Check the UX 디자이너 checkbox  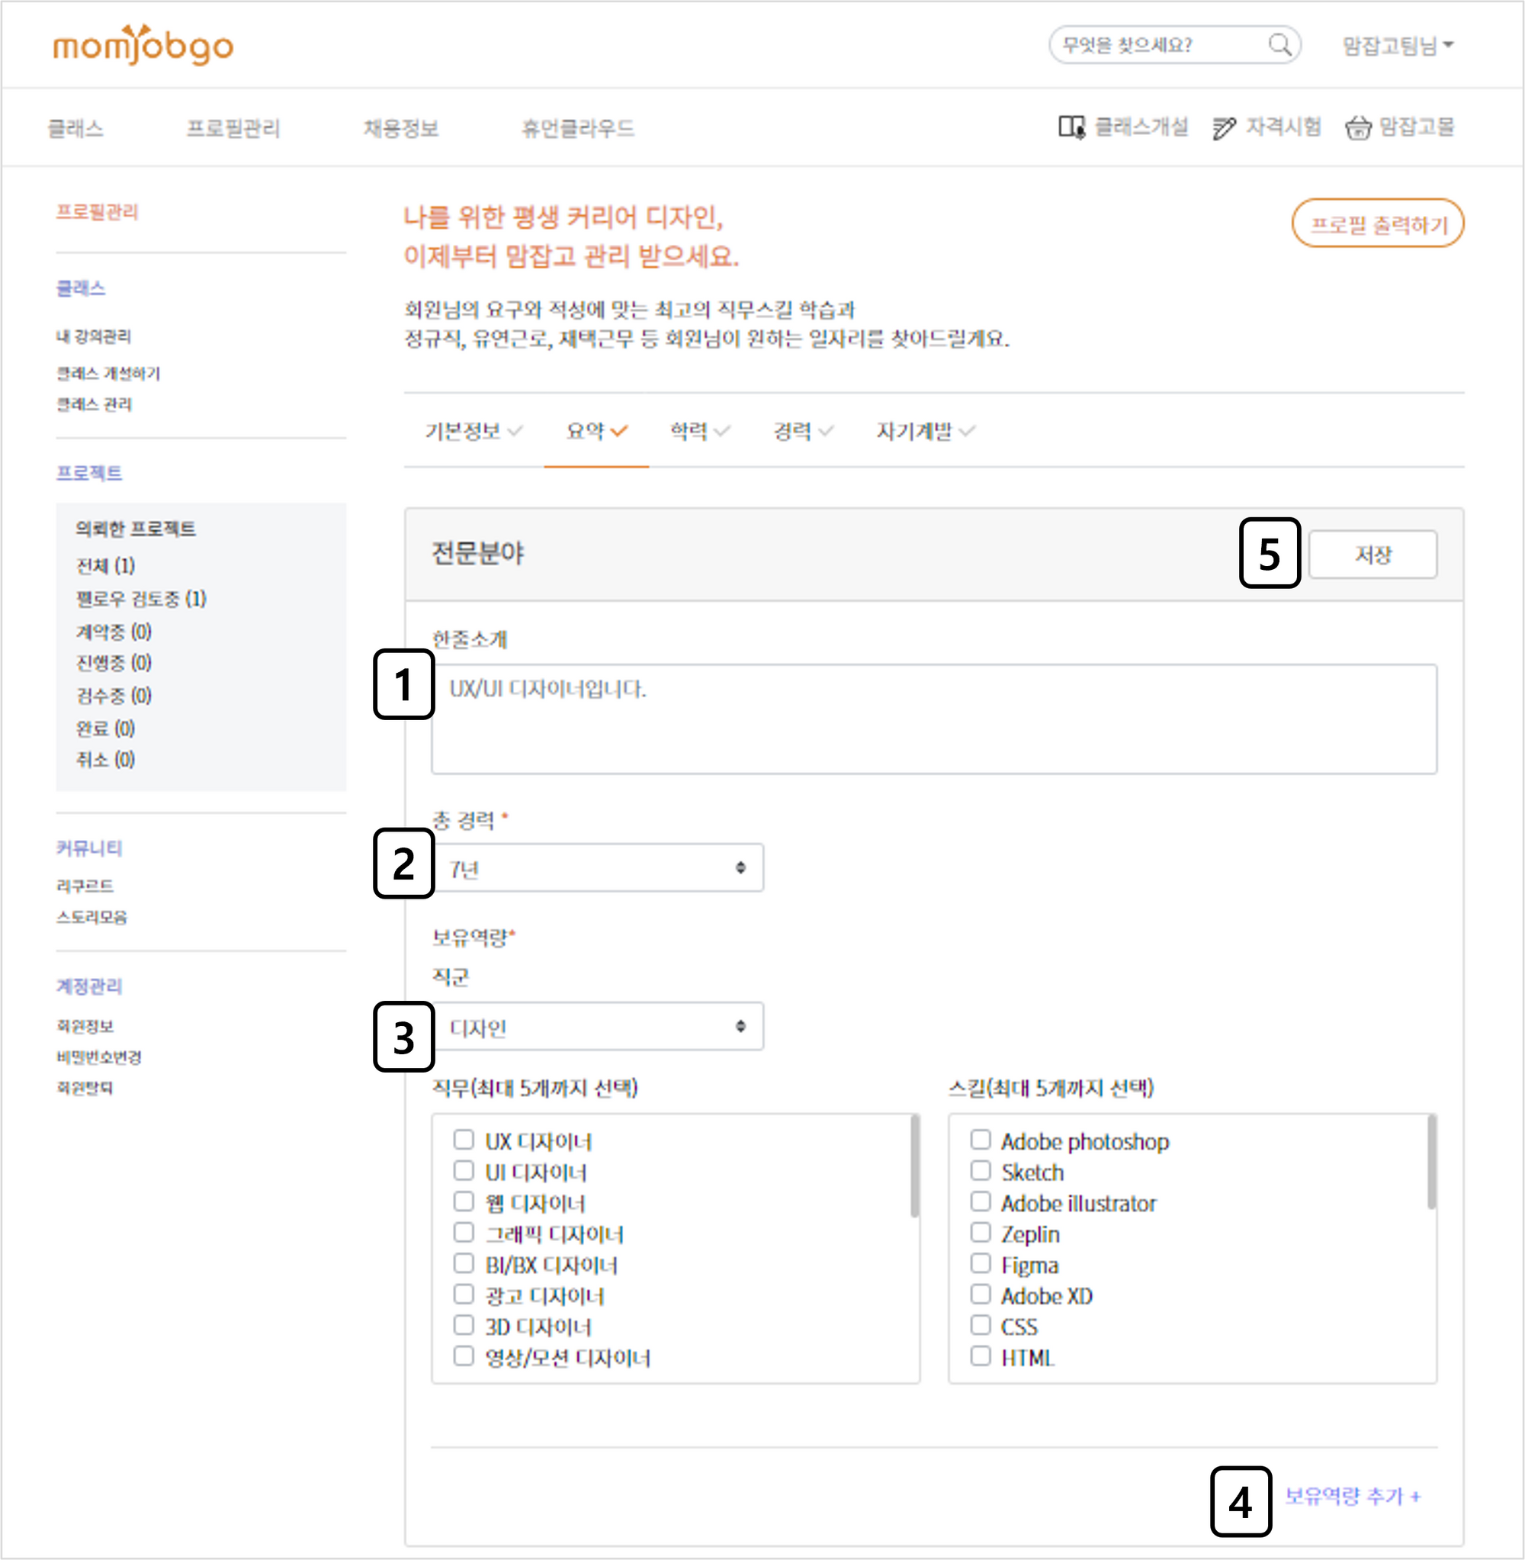pos(463,1139)
